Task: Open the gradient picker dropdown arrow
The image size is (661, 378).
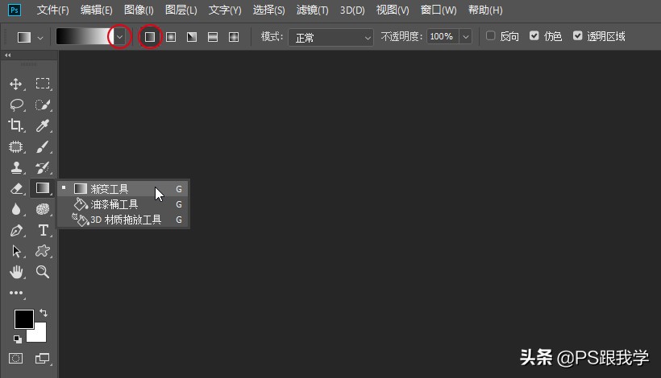Action: click(120, 37)
